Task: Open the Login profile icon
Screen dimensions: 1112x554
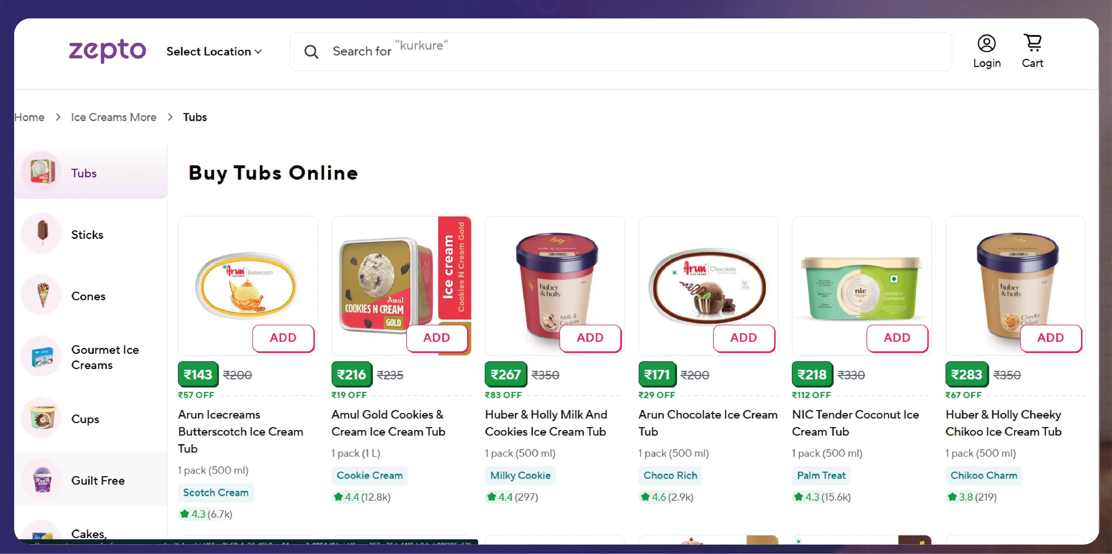Action: click(x=986, y=43)
